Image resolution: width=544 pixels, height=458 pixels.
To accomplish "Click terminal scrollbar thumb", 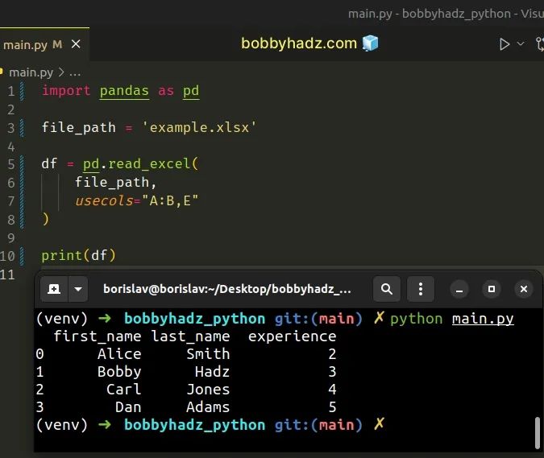I will [x=537, y=433].
